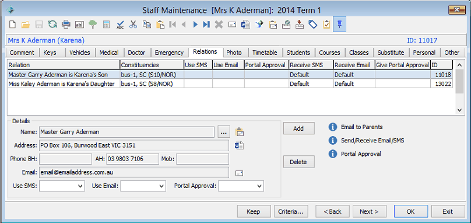This screenshot has width=471, height=223.
Task: Confirm with the OK button
Action: (410, 211)
